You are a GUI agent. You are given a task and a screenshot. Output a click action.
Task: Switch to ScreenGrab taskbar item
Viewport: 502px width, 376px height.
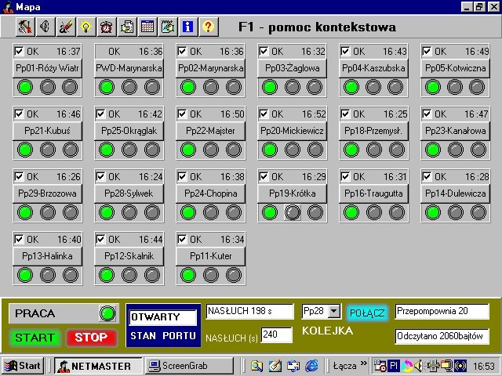tap(190, 366)
